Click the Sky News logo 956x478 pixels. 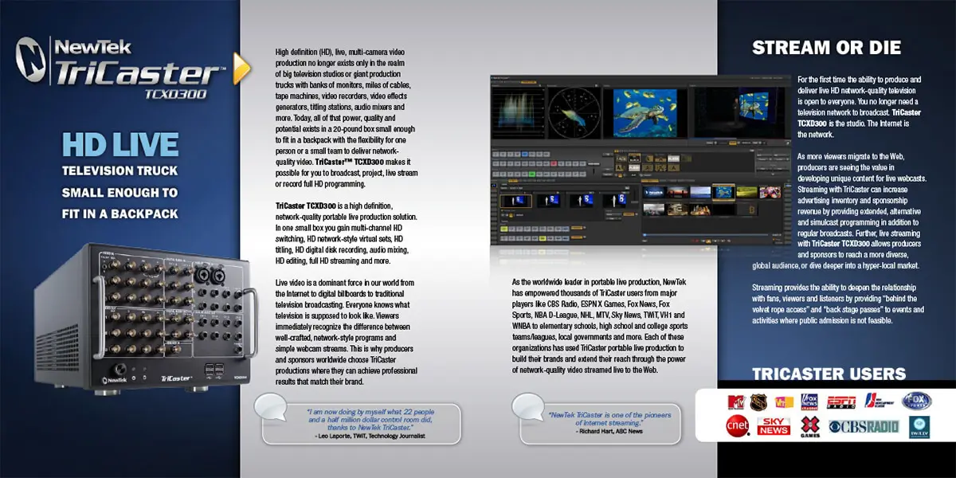pyautogui.click(x=772, y=425)
